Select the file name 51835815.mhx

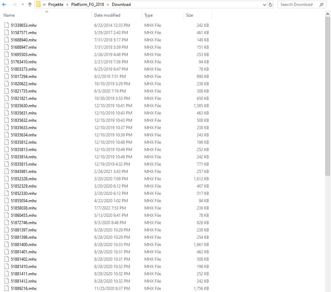24,164
